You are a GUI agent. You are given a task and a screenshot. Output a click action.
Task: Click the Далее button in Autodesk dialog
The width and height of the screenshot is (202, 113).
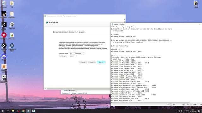101,62
